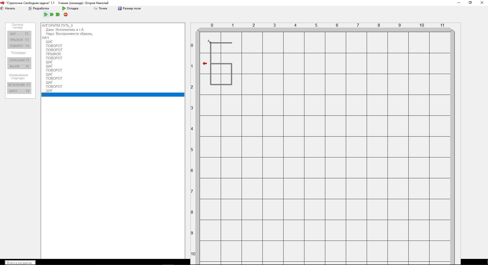Click the ШАГ F2 command button
The image size is (488, 265).
pos(19,34)
